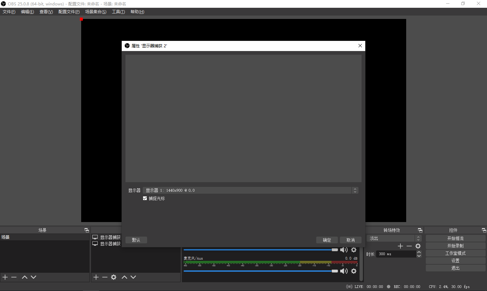
Task: Close the 属性 '显示器捕获 2' dialog
Action: tap(360, 46)
